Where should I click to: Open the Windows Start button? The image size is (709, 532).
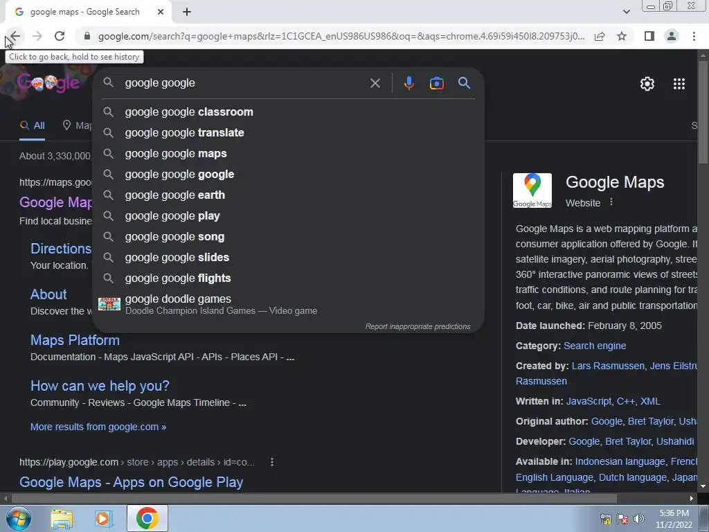coord(18,518)
